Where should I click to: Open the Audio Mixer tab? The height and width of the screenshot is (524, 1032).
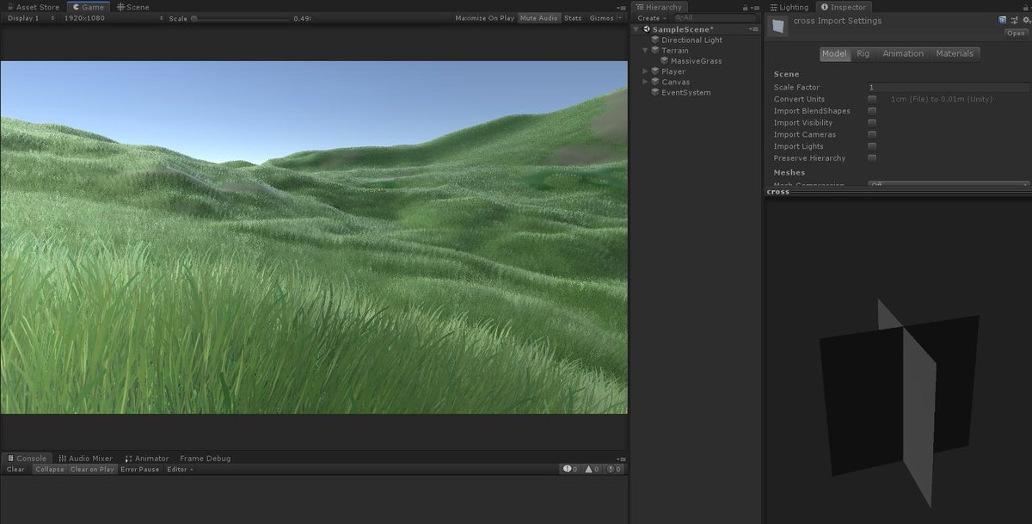coord(84,459)
